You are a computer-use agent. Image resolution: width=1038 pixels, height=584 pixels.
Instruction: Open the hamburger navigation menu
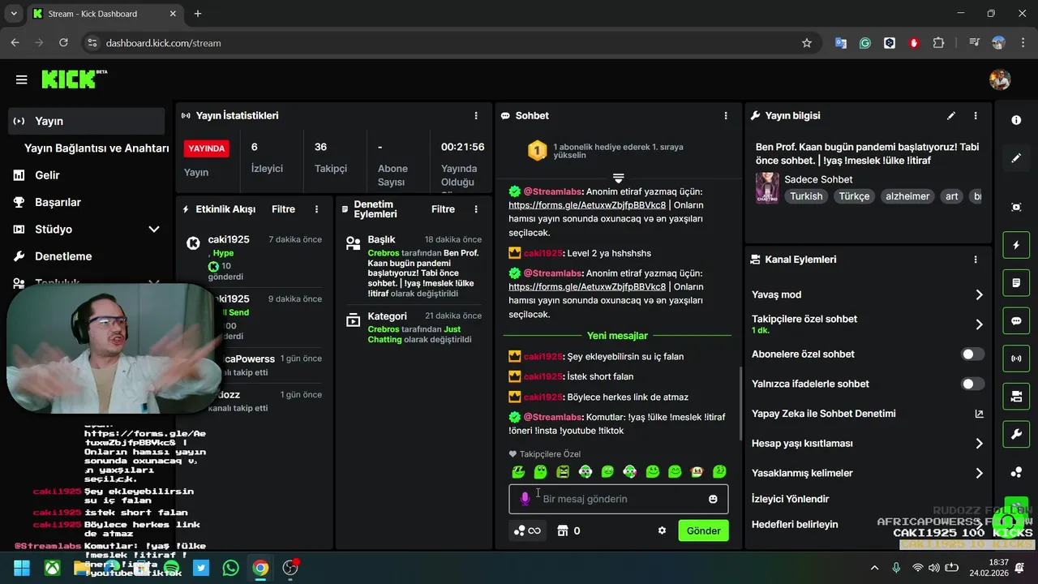click(x=22, y=79)
